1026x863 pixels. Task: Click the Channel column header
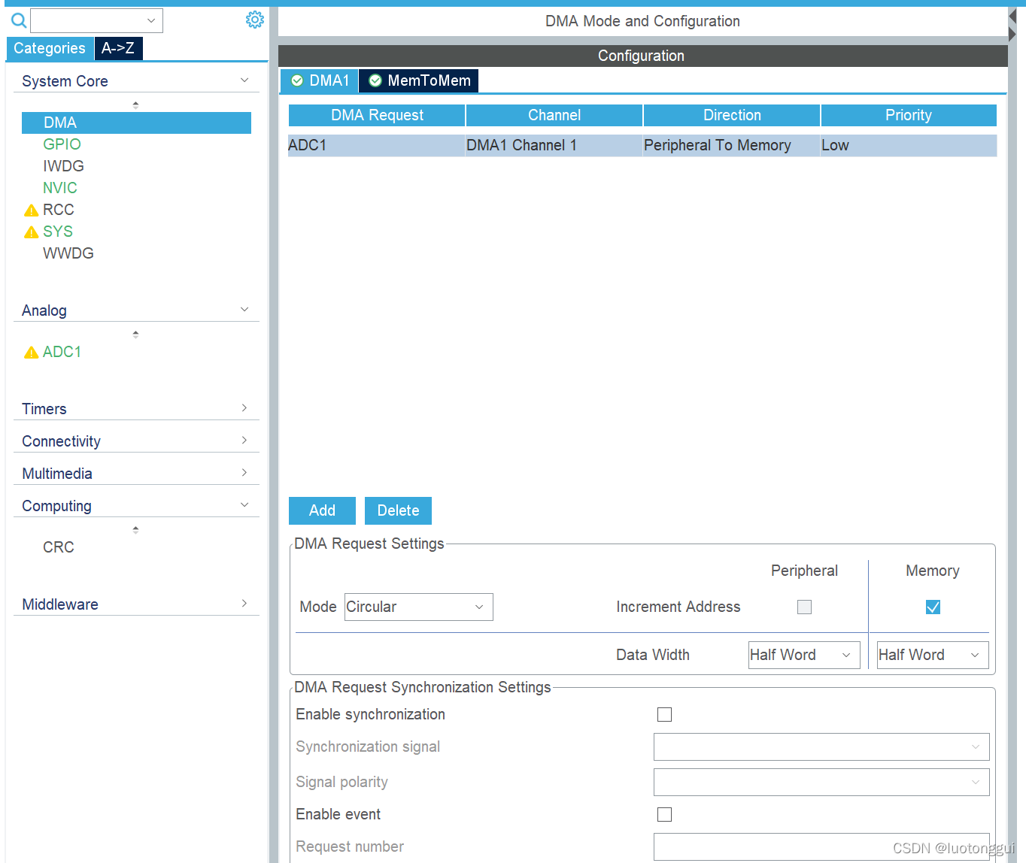tap(554, 115)
